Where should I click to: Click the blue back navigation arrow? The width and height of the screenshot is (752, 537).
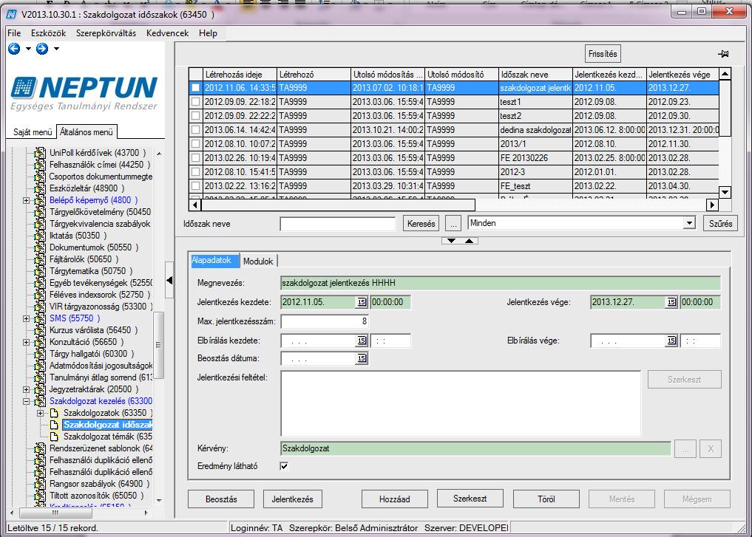(x=14, y=49)
